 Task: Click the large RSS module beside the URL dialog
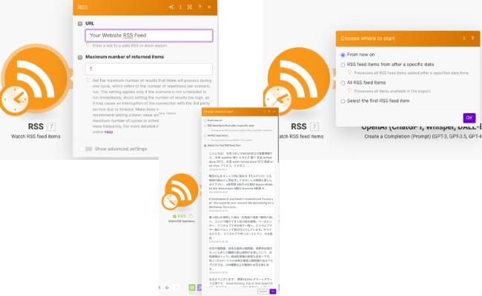pos(37,78)
